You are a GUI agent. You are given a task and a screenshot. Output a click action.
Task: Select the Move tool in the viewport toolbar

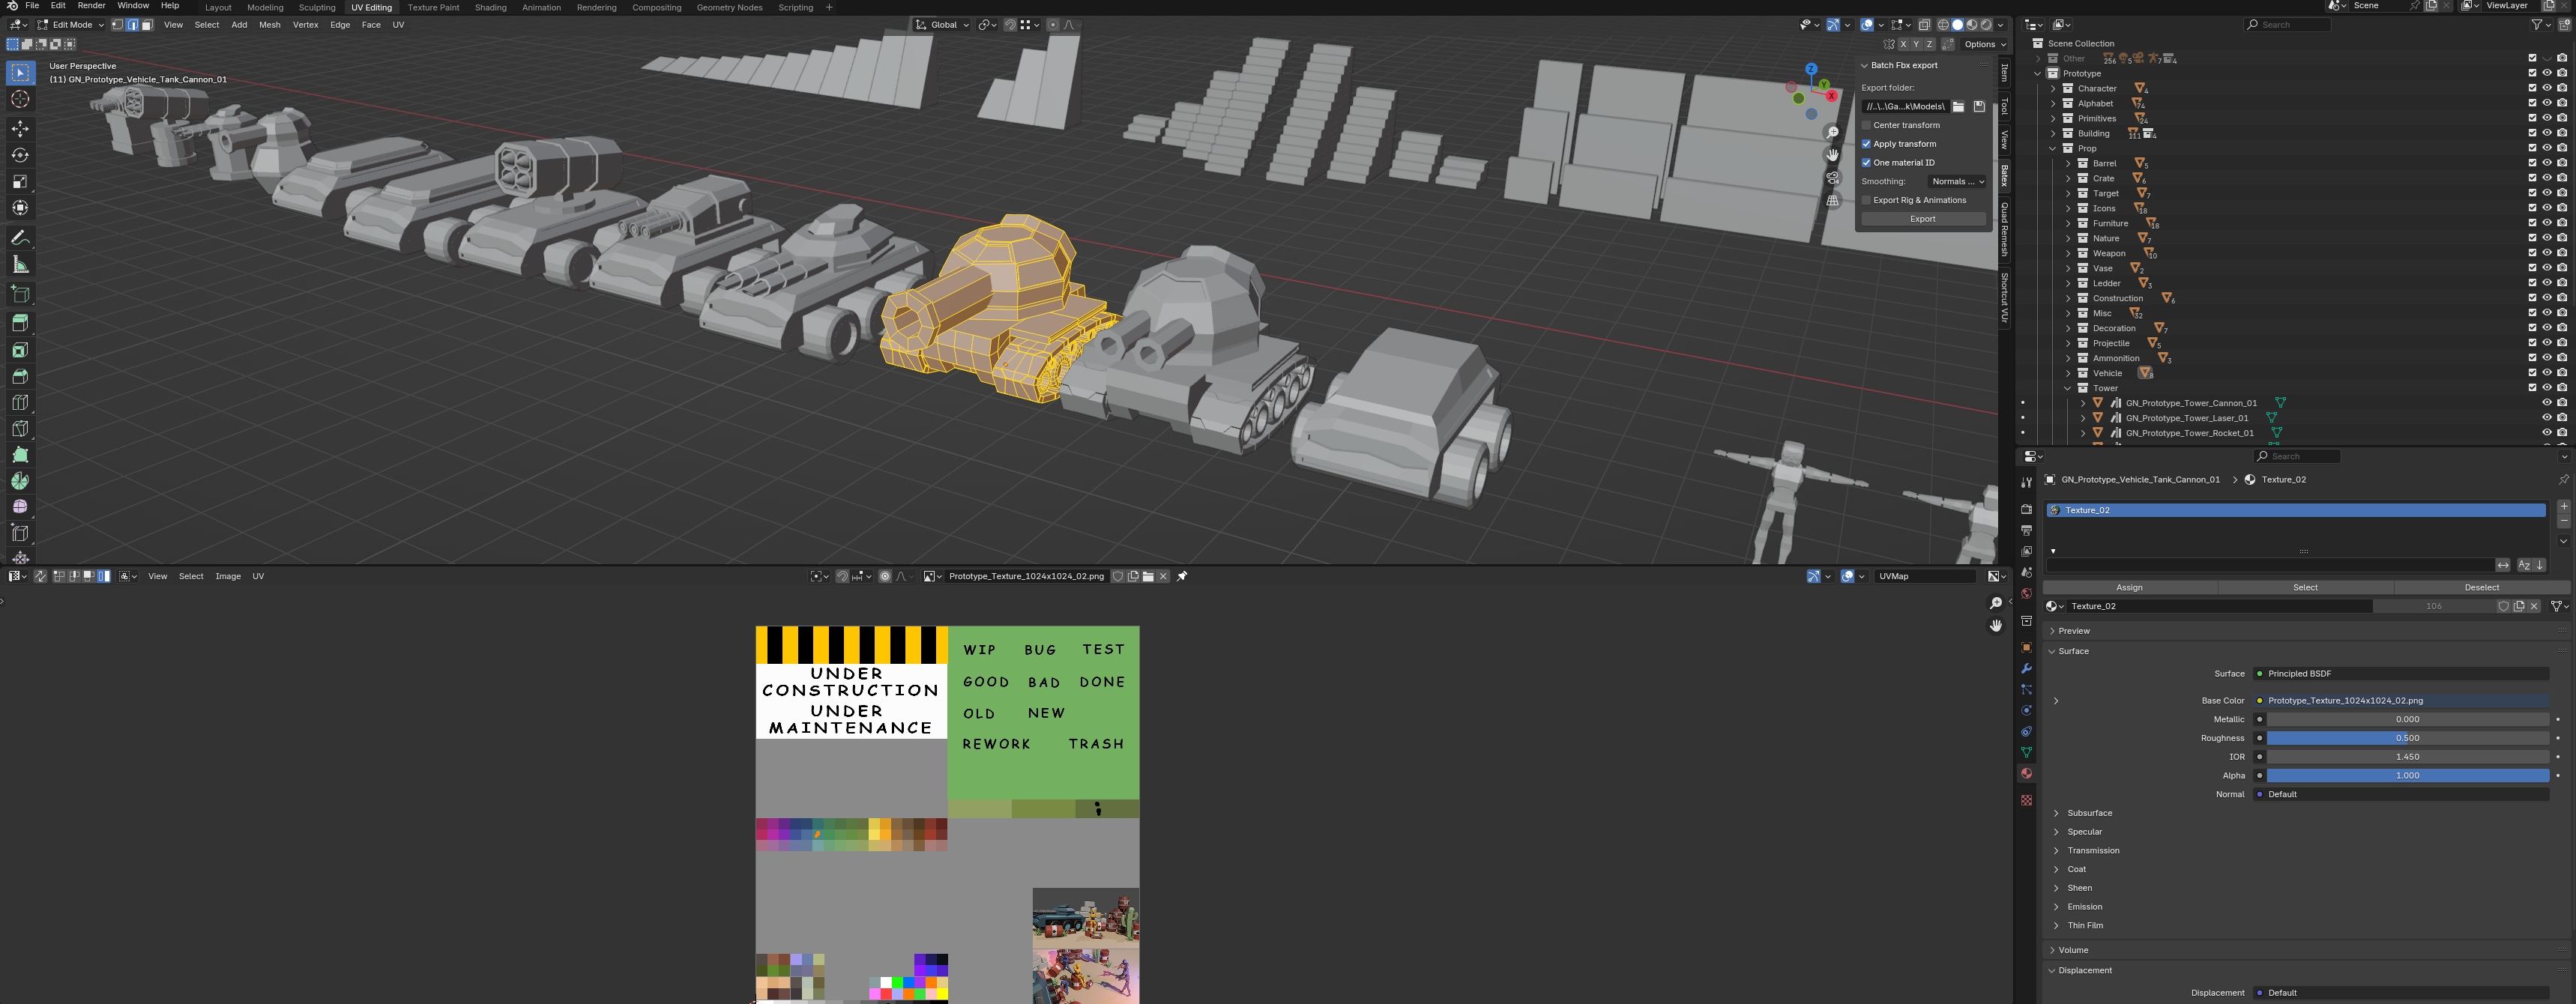(x=20, y=128)
